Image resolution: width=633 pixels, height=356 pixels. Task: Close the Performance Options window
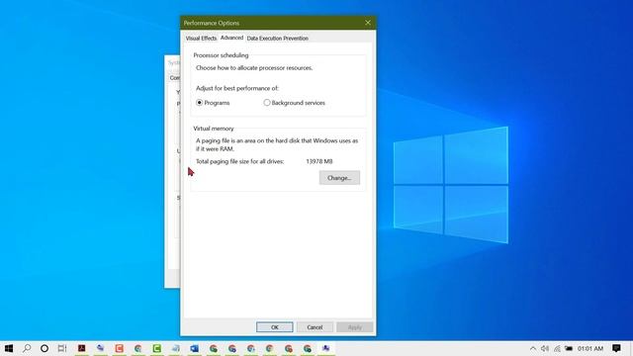[x=367, y=23]
